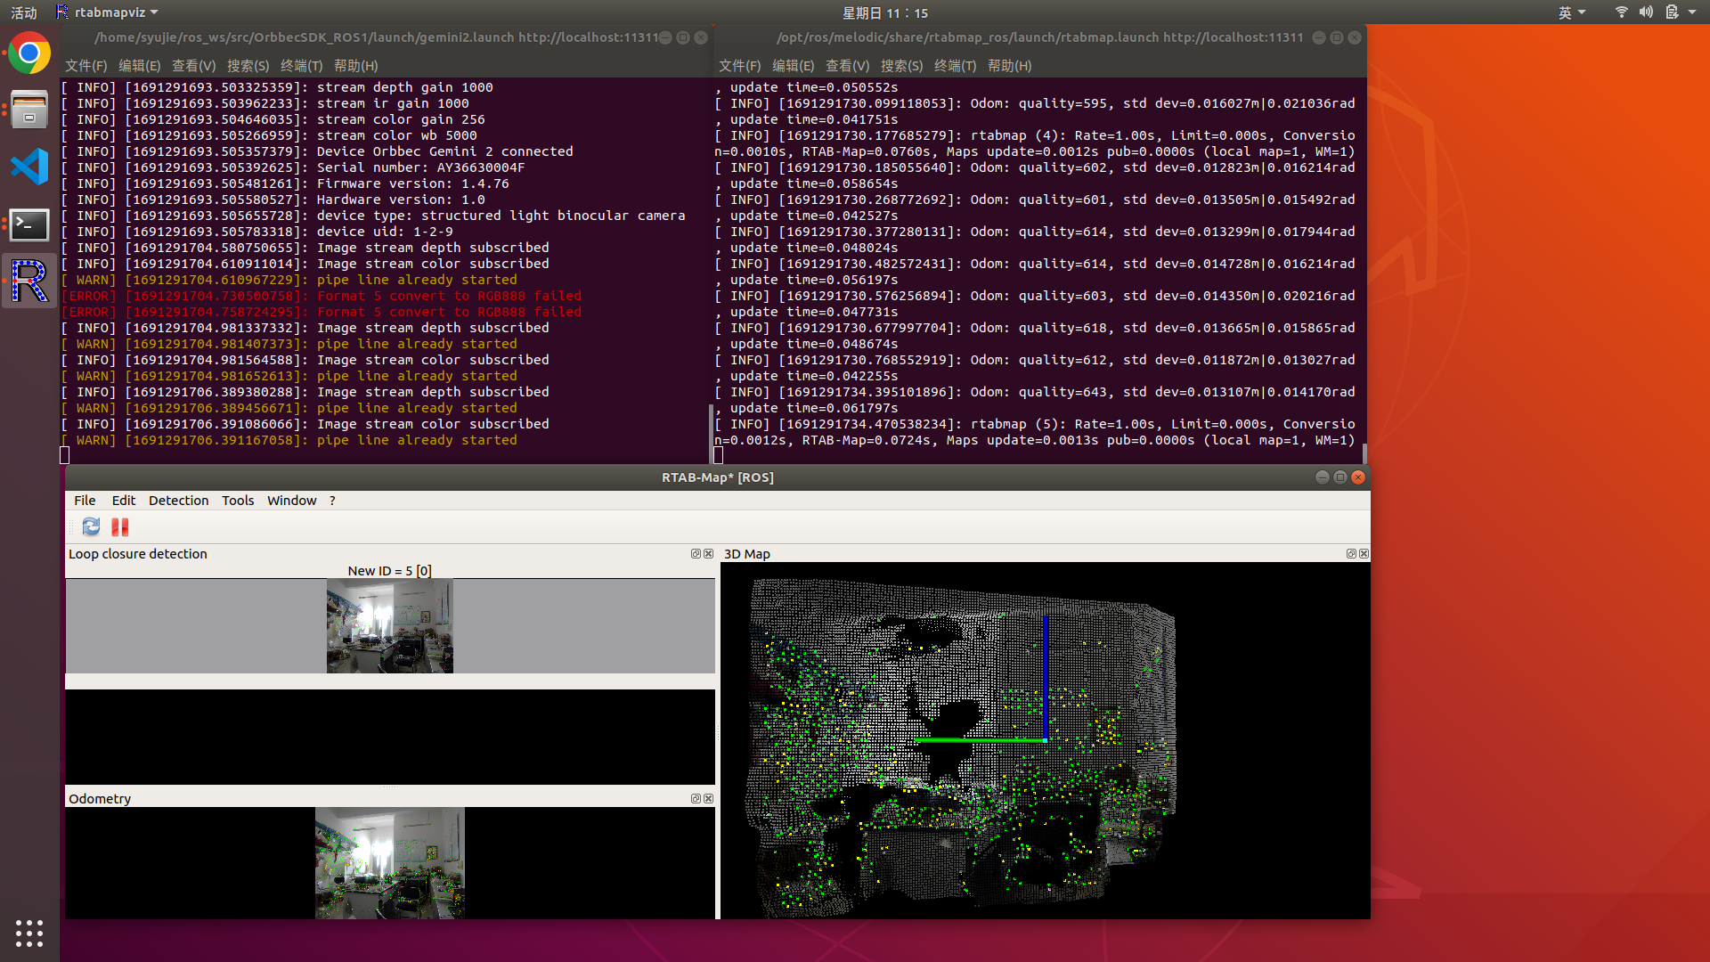Launch Visual Studio Code from the dock
The width and height of the screenshot is (1710, 962).
(x=29, y=167)
